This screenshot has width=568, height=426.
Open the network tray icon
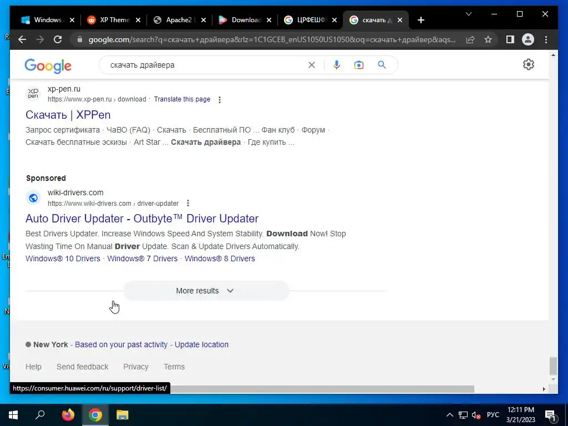(x=463, y=415)
